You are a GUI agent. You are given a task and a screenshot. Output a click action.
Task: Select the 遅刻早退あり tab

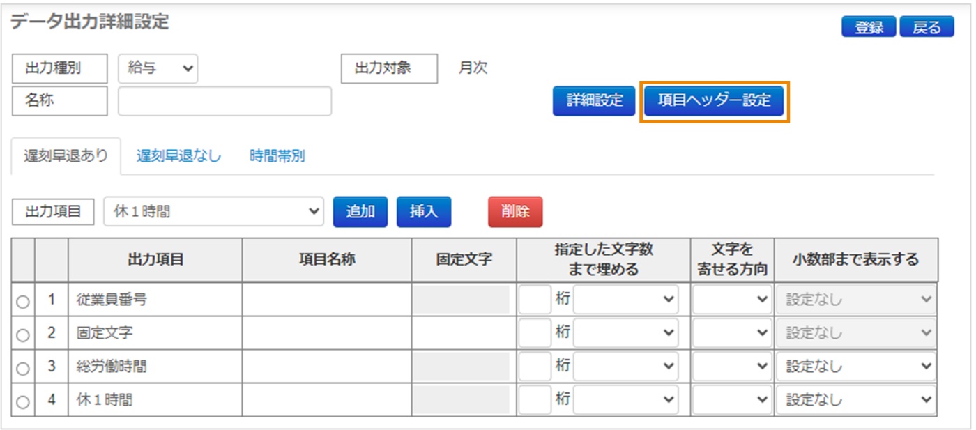pos(66,156)
